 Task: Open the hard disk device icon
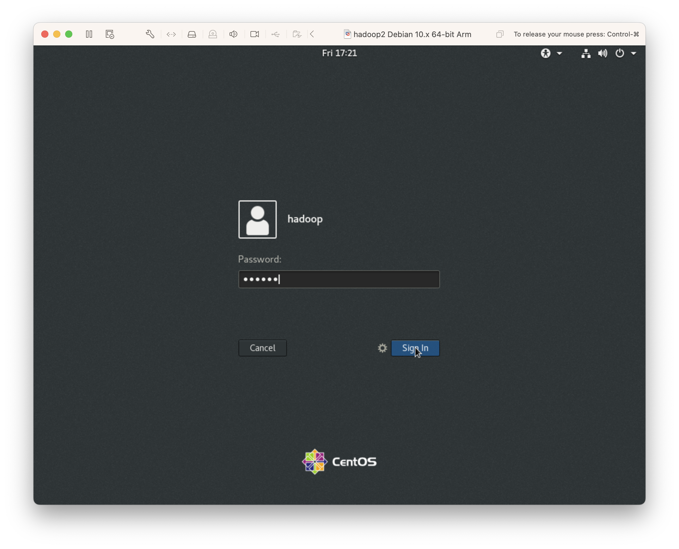192,34
